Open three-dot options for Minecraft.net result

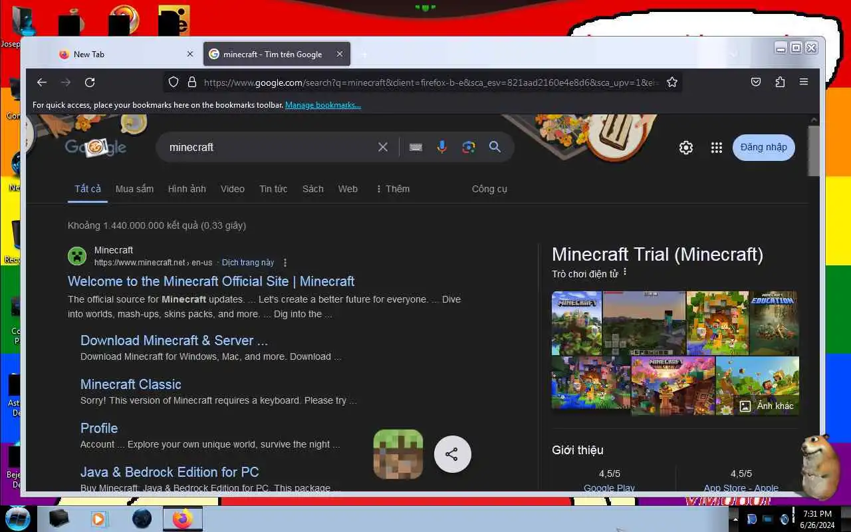285,263
